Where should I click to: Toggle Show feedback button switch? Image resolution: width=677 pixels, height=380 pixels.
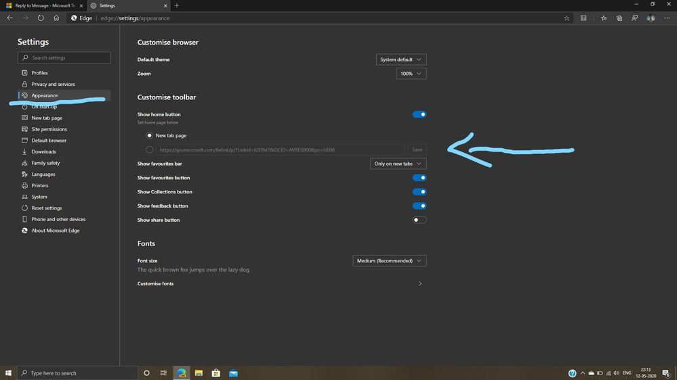419,206
